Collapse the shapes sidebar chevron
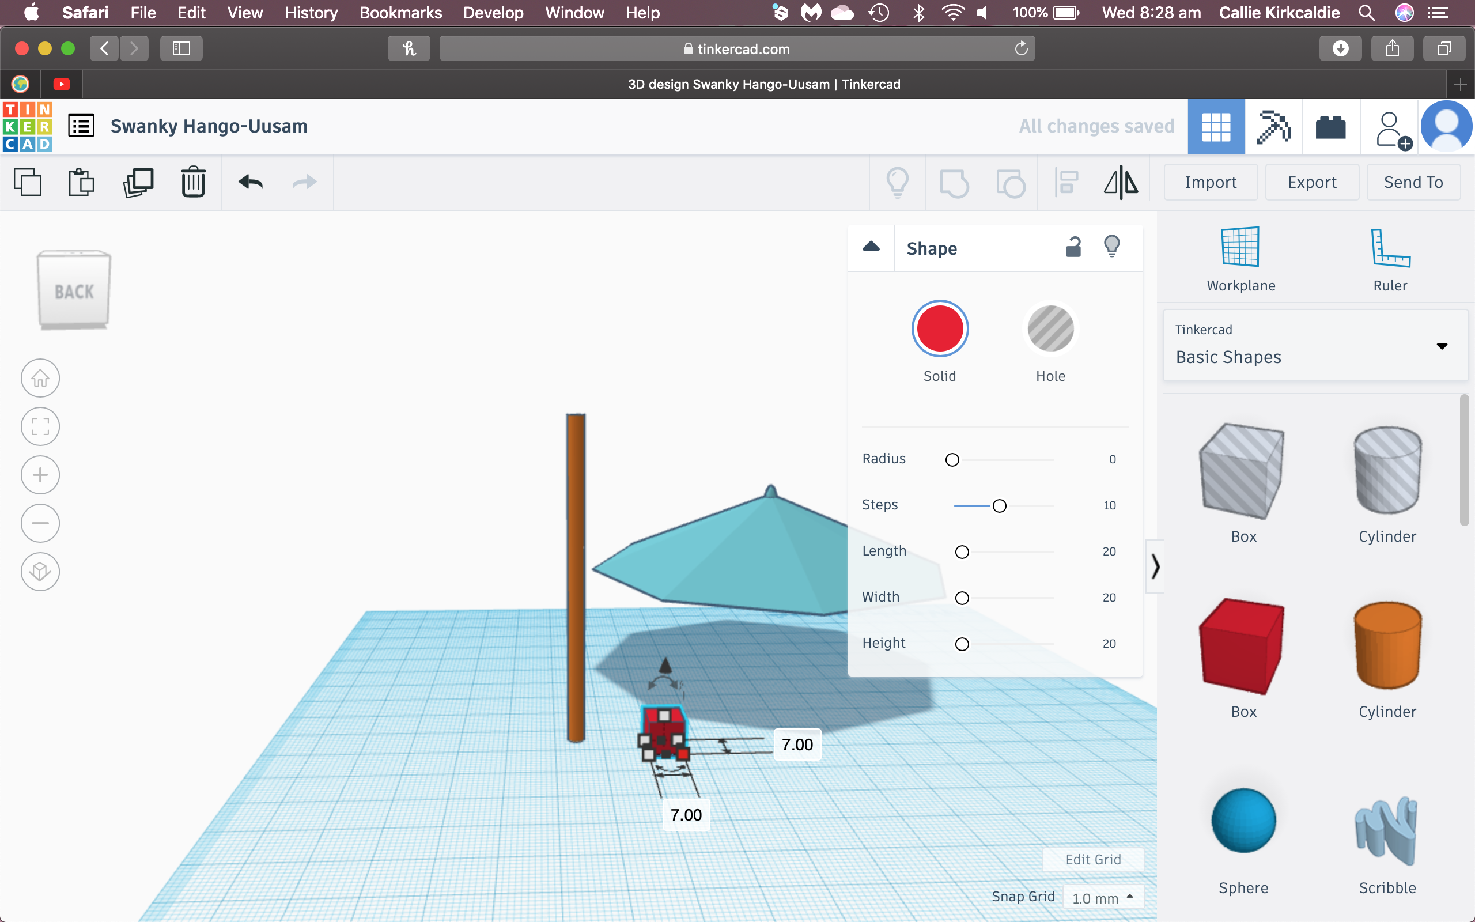 1155,566
